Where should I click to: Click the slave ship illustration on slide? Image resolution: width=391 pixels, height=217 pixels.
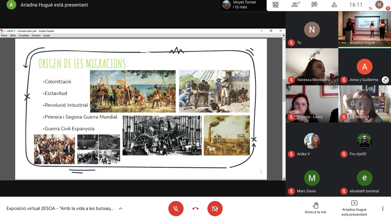(214, 91)
